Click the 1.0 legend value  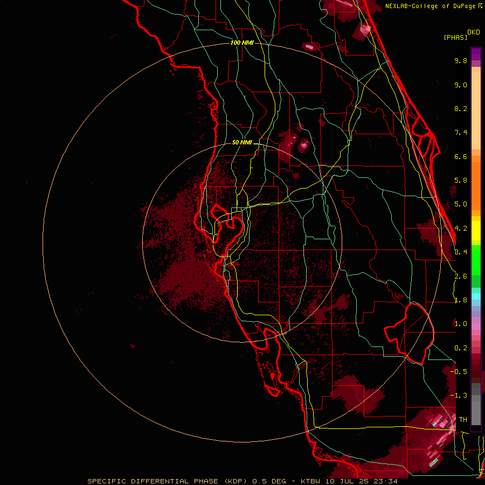coord(461,324)
